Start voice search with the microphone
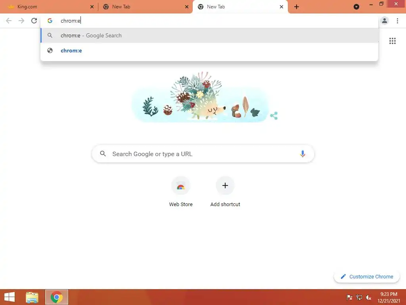 coord(303,154)
